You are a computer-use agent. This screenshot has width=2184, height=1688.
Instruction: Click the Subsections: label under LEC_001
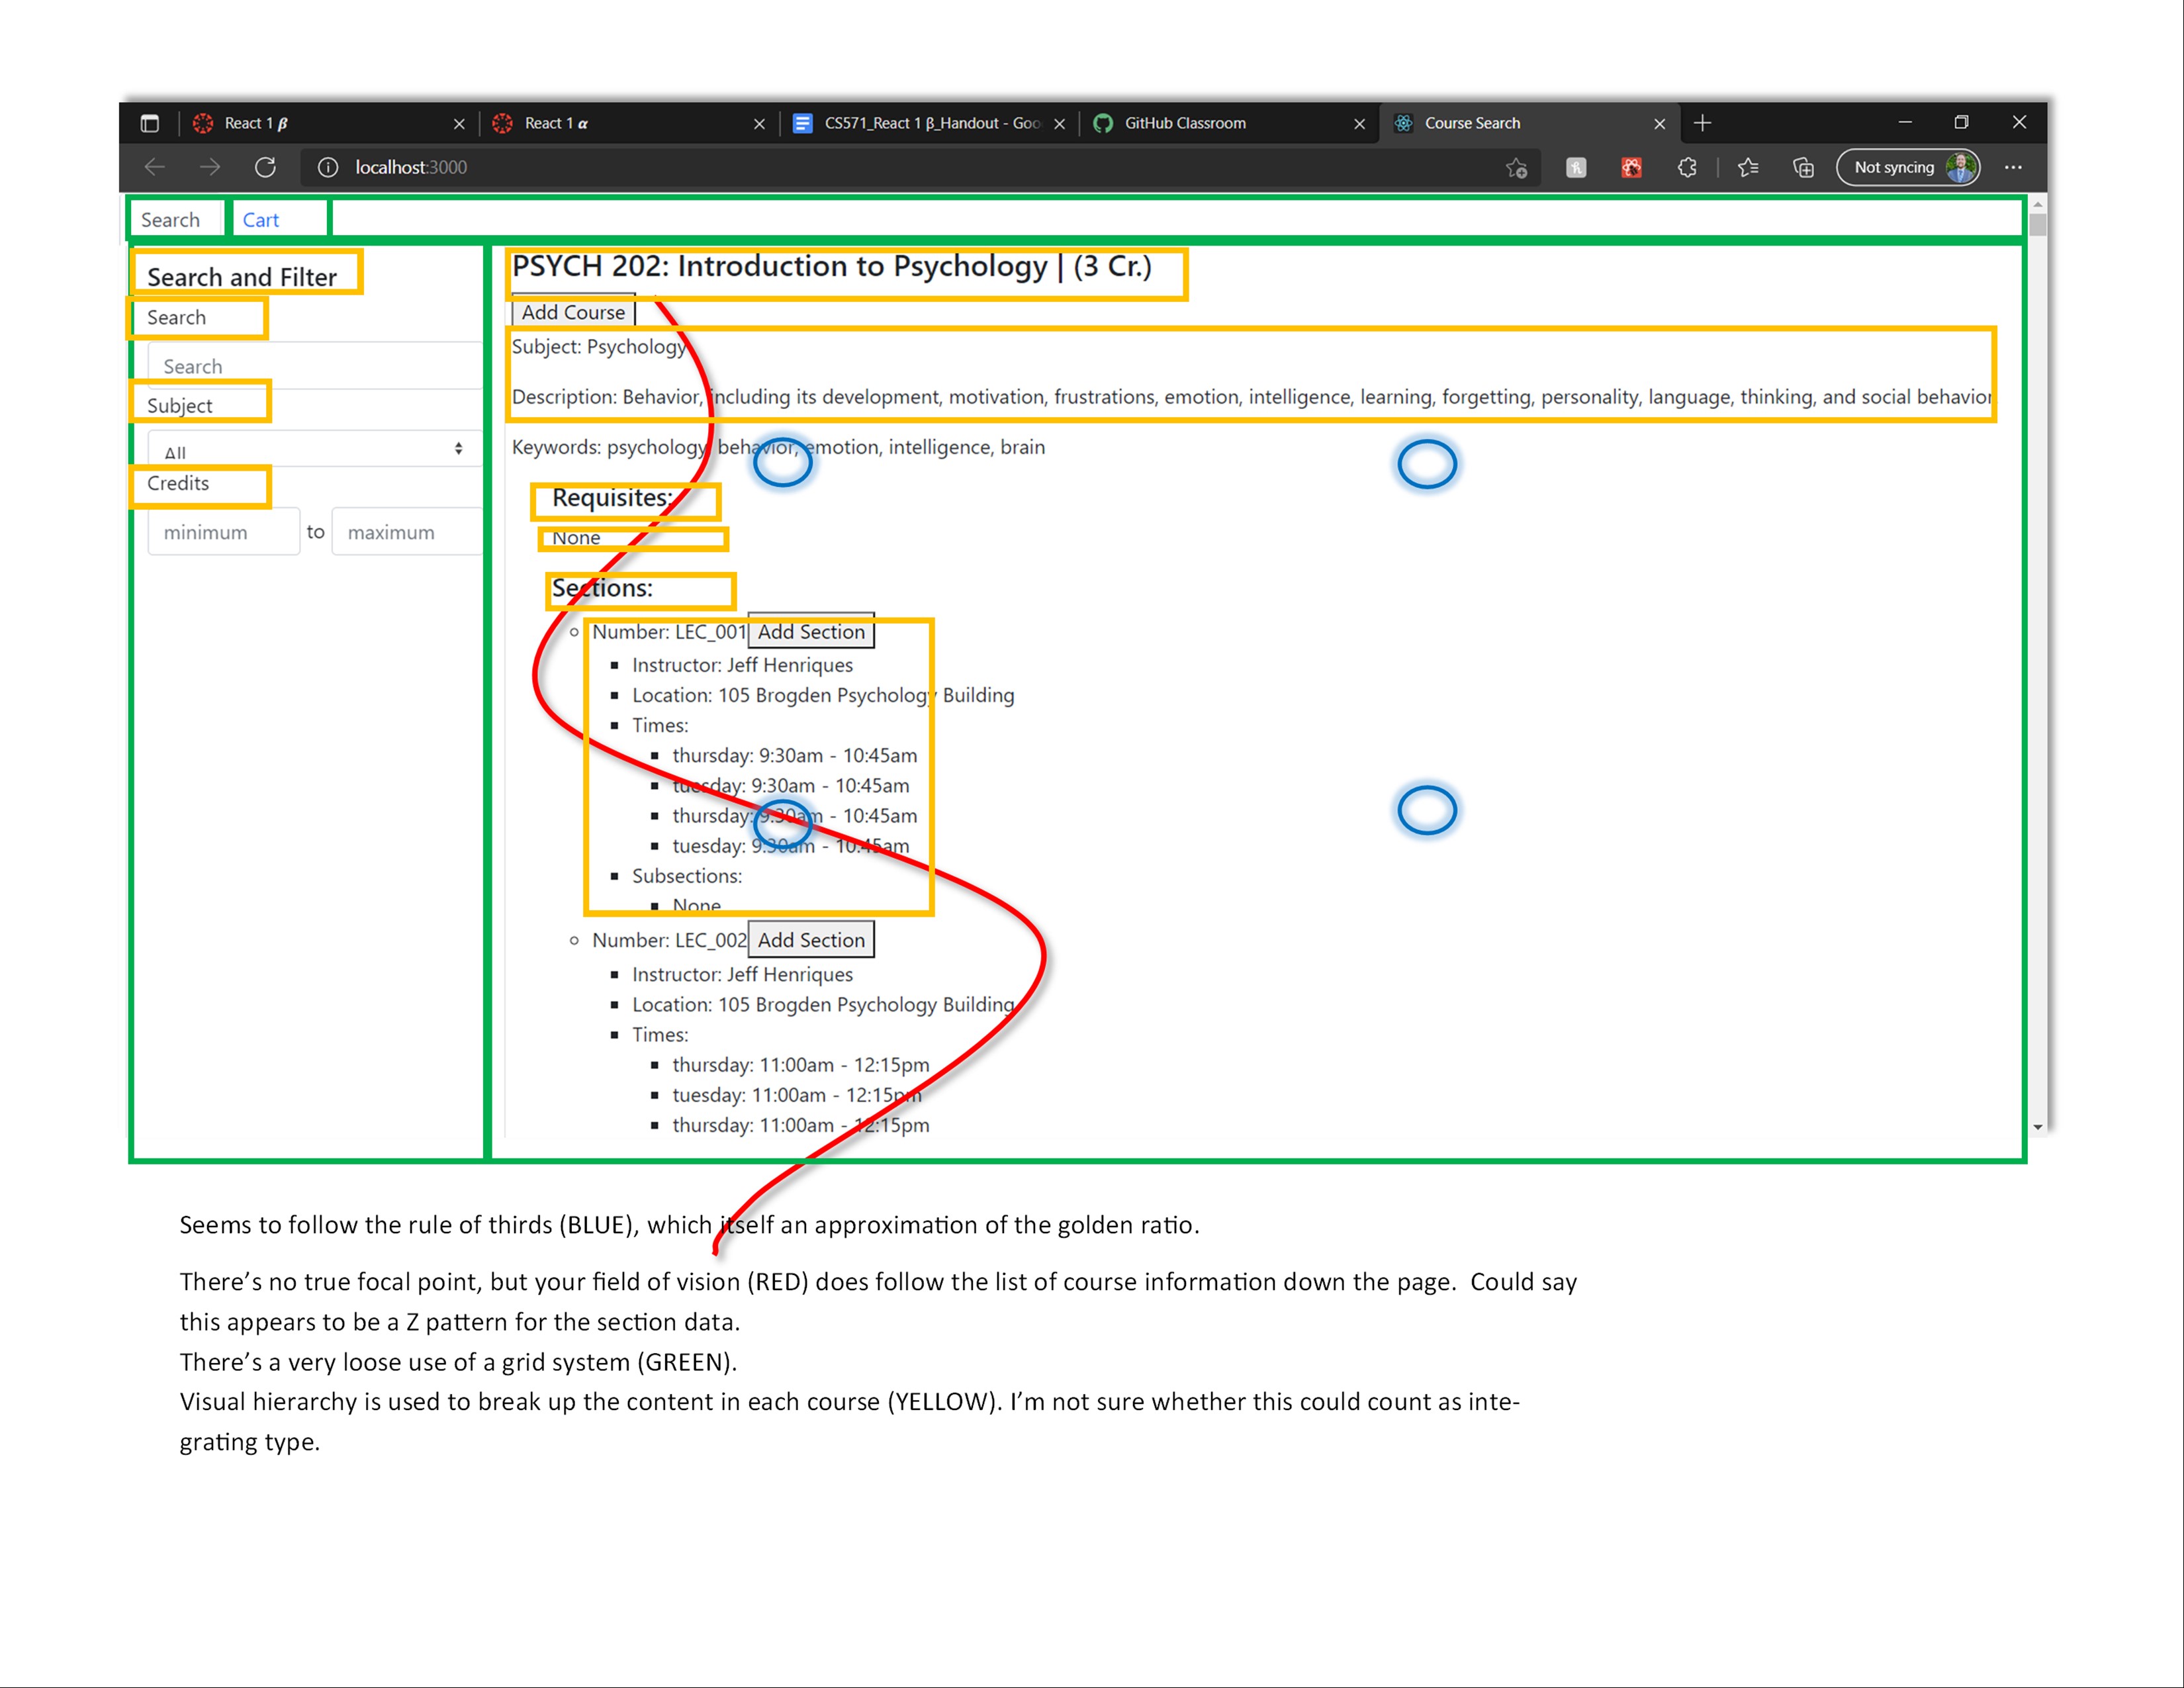687,876
